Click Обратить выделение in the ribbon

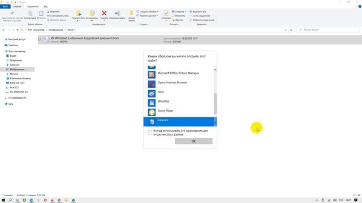pyautogui.click(x=202, y=20)
